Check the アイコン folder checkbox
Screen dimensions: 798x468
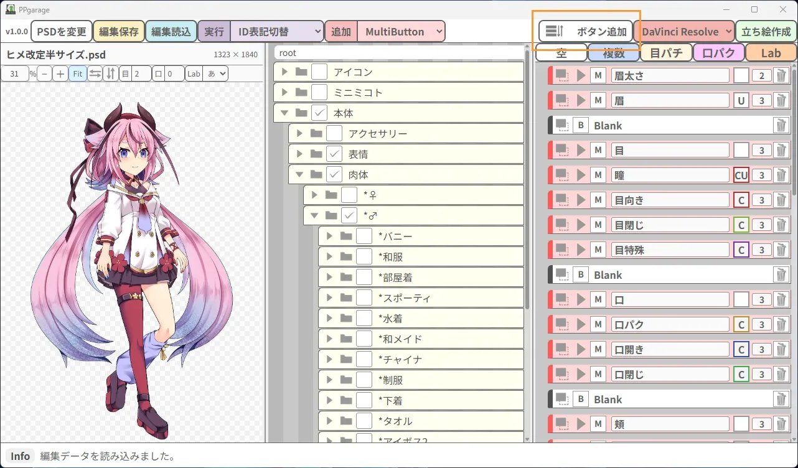[x=319, y=72]
